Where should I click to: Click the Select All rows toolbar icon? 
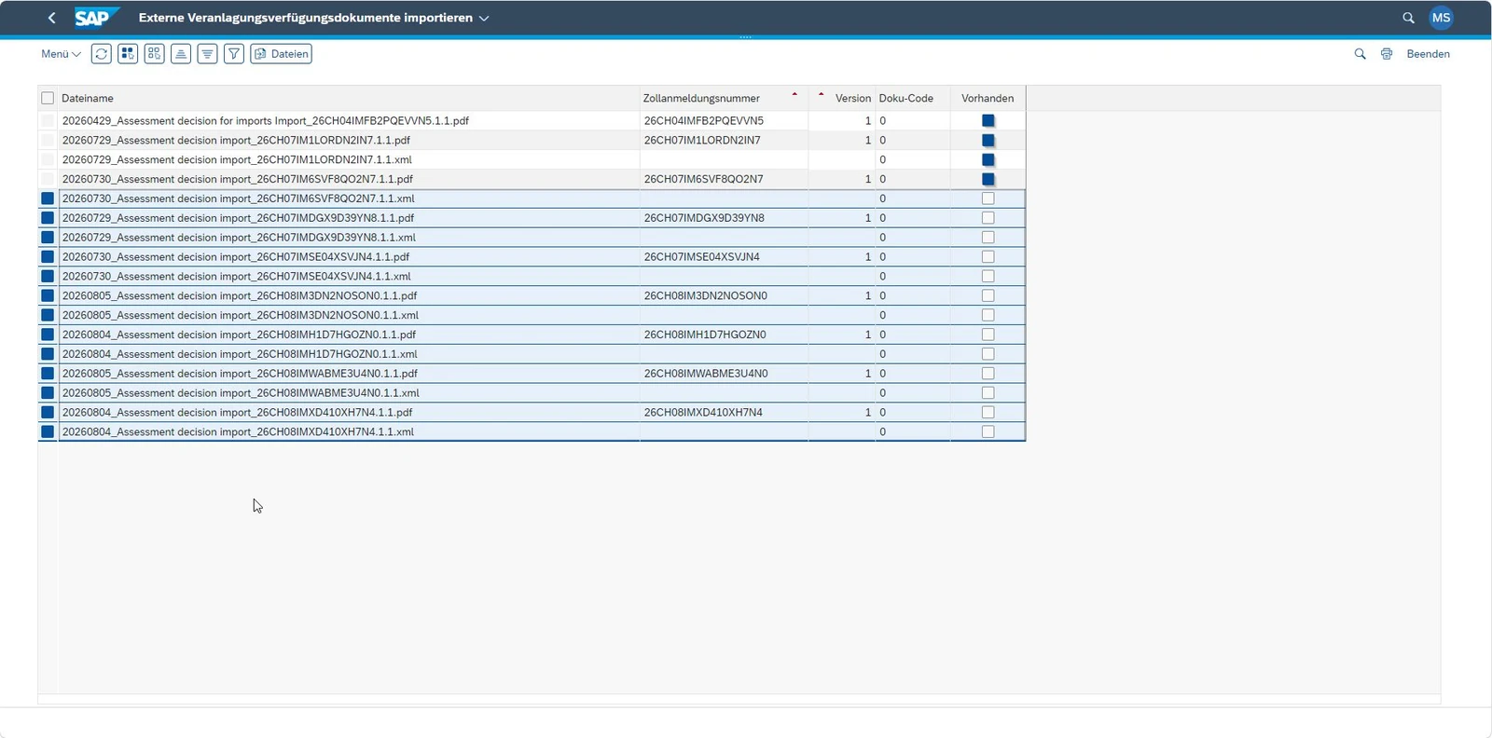pos(128,54)
